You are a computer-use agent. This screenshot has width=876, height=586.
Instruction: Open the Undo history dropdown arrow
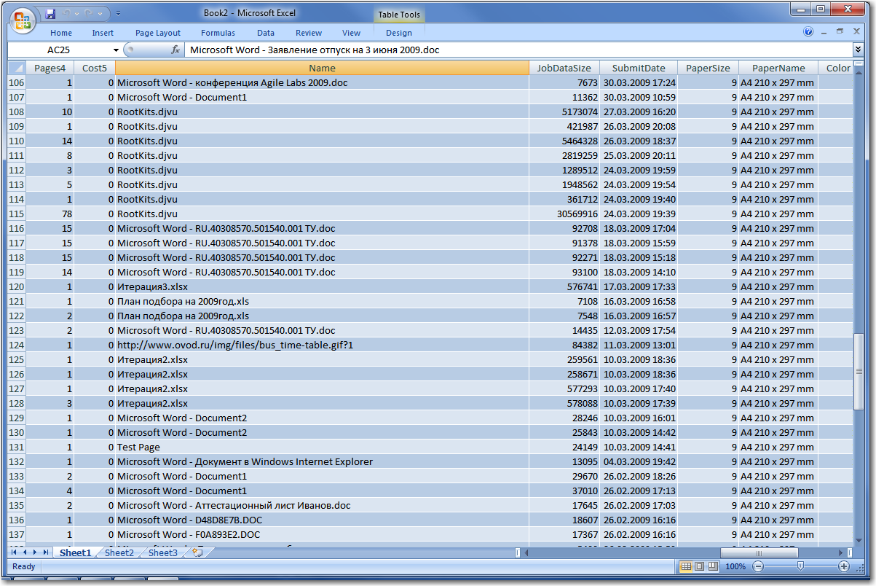[76, 14]
